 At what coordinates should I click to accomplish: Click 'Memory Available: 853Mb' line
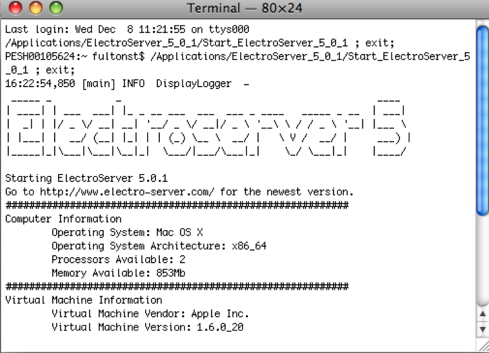(x=118, y=273)
